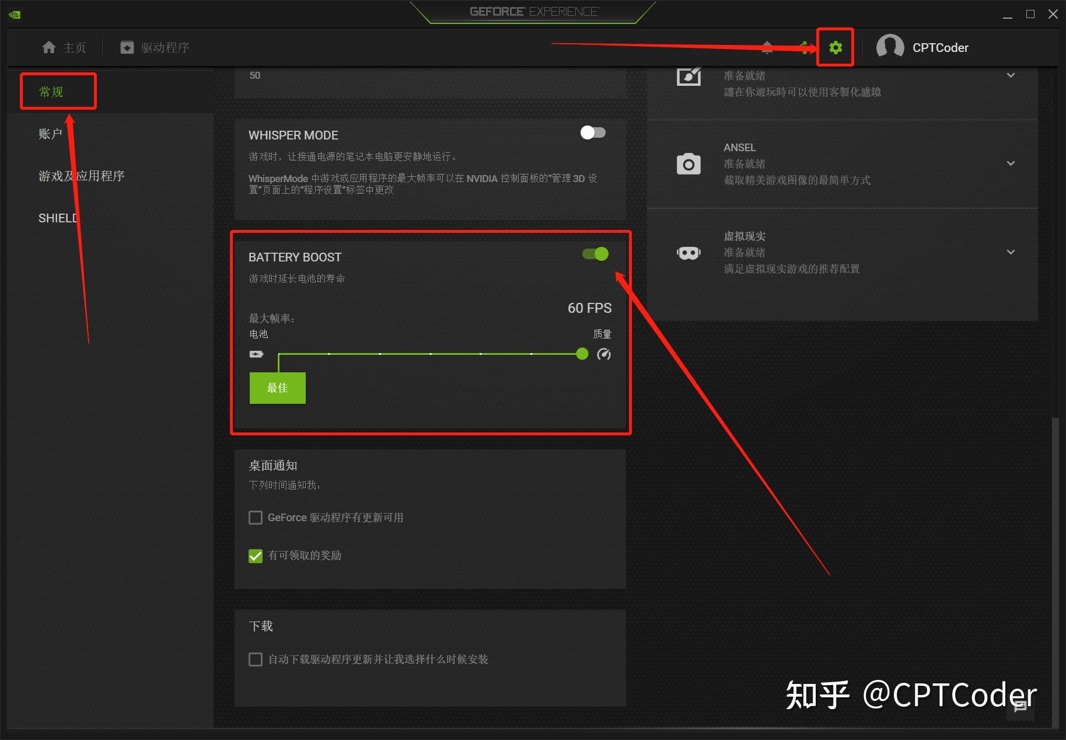Click the CPTCoder username
Image resolution: width=1066 pixels, height=740 pixels.
[x=941, y=48]
